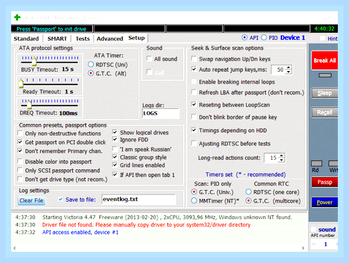Toggle Save to file checkbox

[60, 199]
